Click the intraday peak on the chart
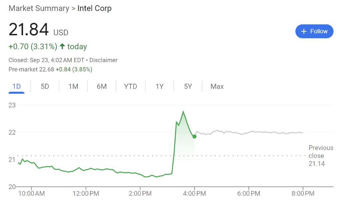The height and width of the screenshot is (203, 341). (x=183, y=111)
